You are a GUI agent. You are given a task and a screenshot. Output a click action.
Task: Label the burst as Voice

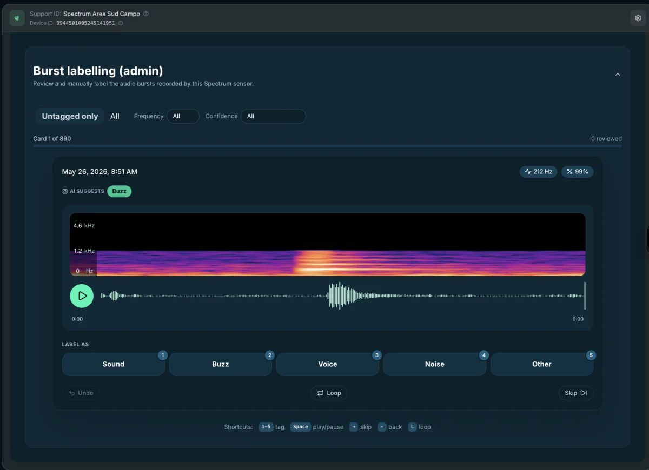[327, 364]
